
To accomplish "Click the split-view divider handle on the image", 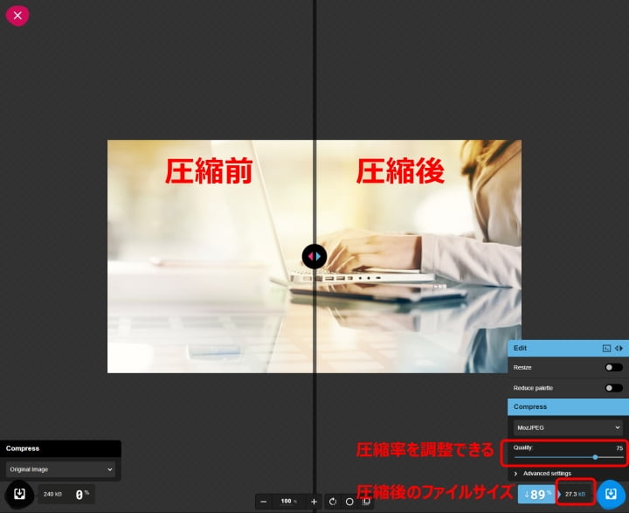I will (x=314, y=256).
